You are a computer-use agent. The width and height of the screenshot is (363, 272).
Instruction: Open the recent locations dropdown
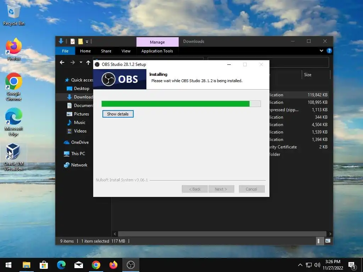[x=81, y=62]
